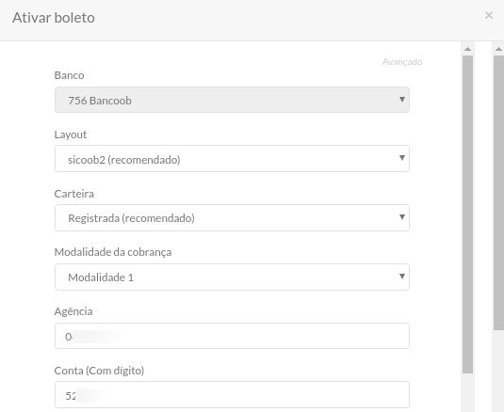
Task: Focus the Agência input field
Action: click(232, 336)
